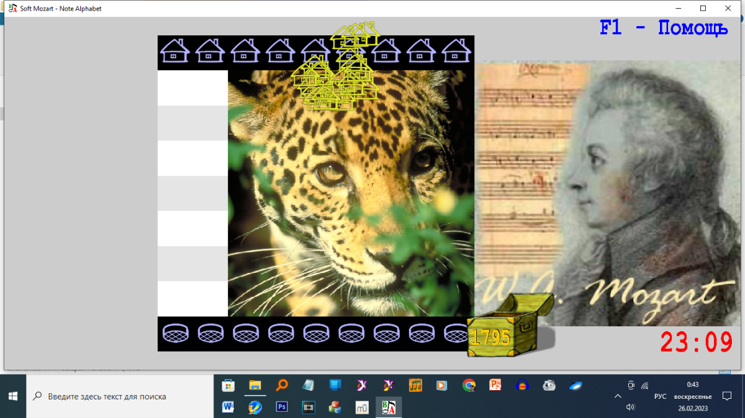Open the treasure chest showing 1795

coord(509,326)
